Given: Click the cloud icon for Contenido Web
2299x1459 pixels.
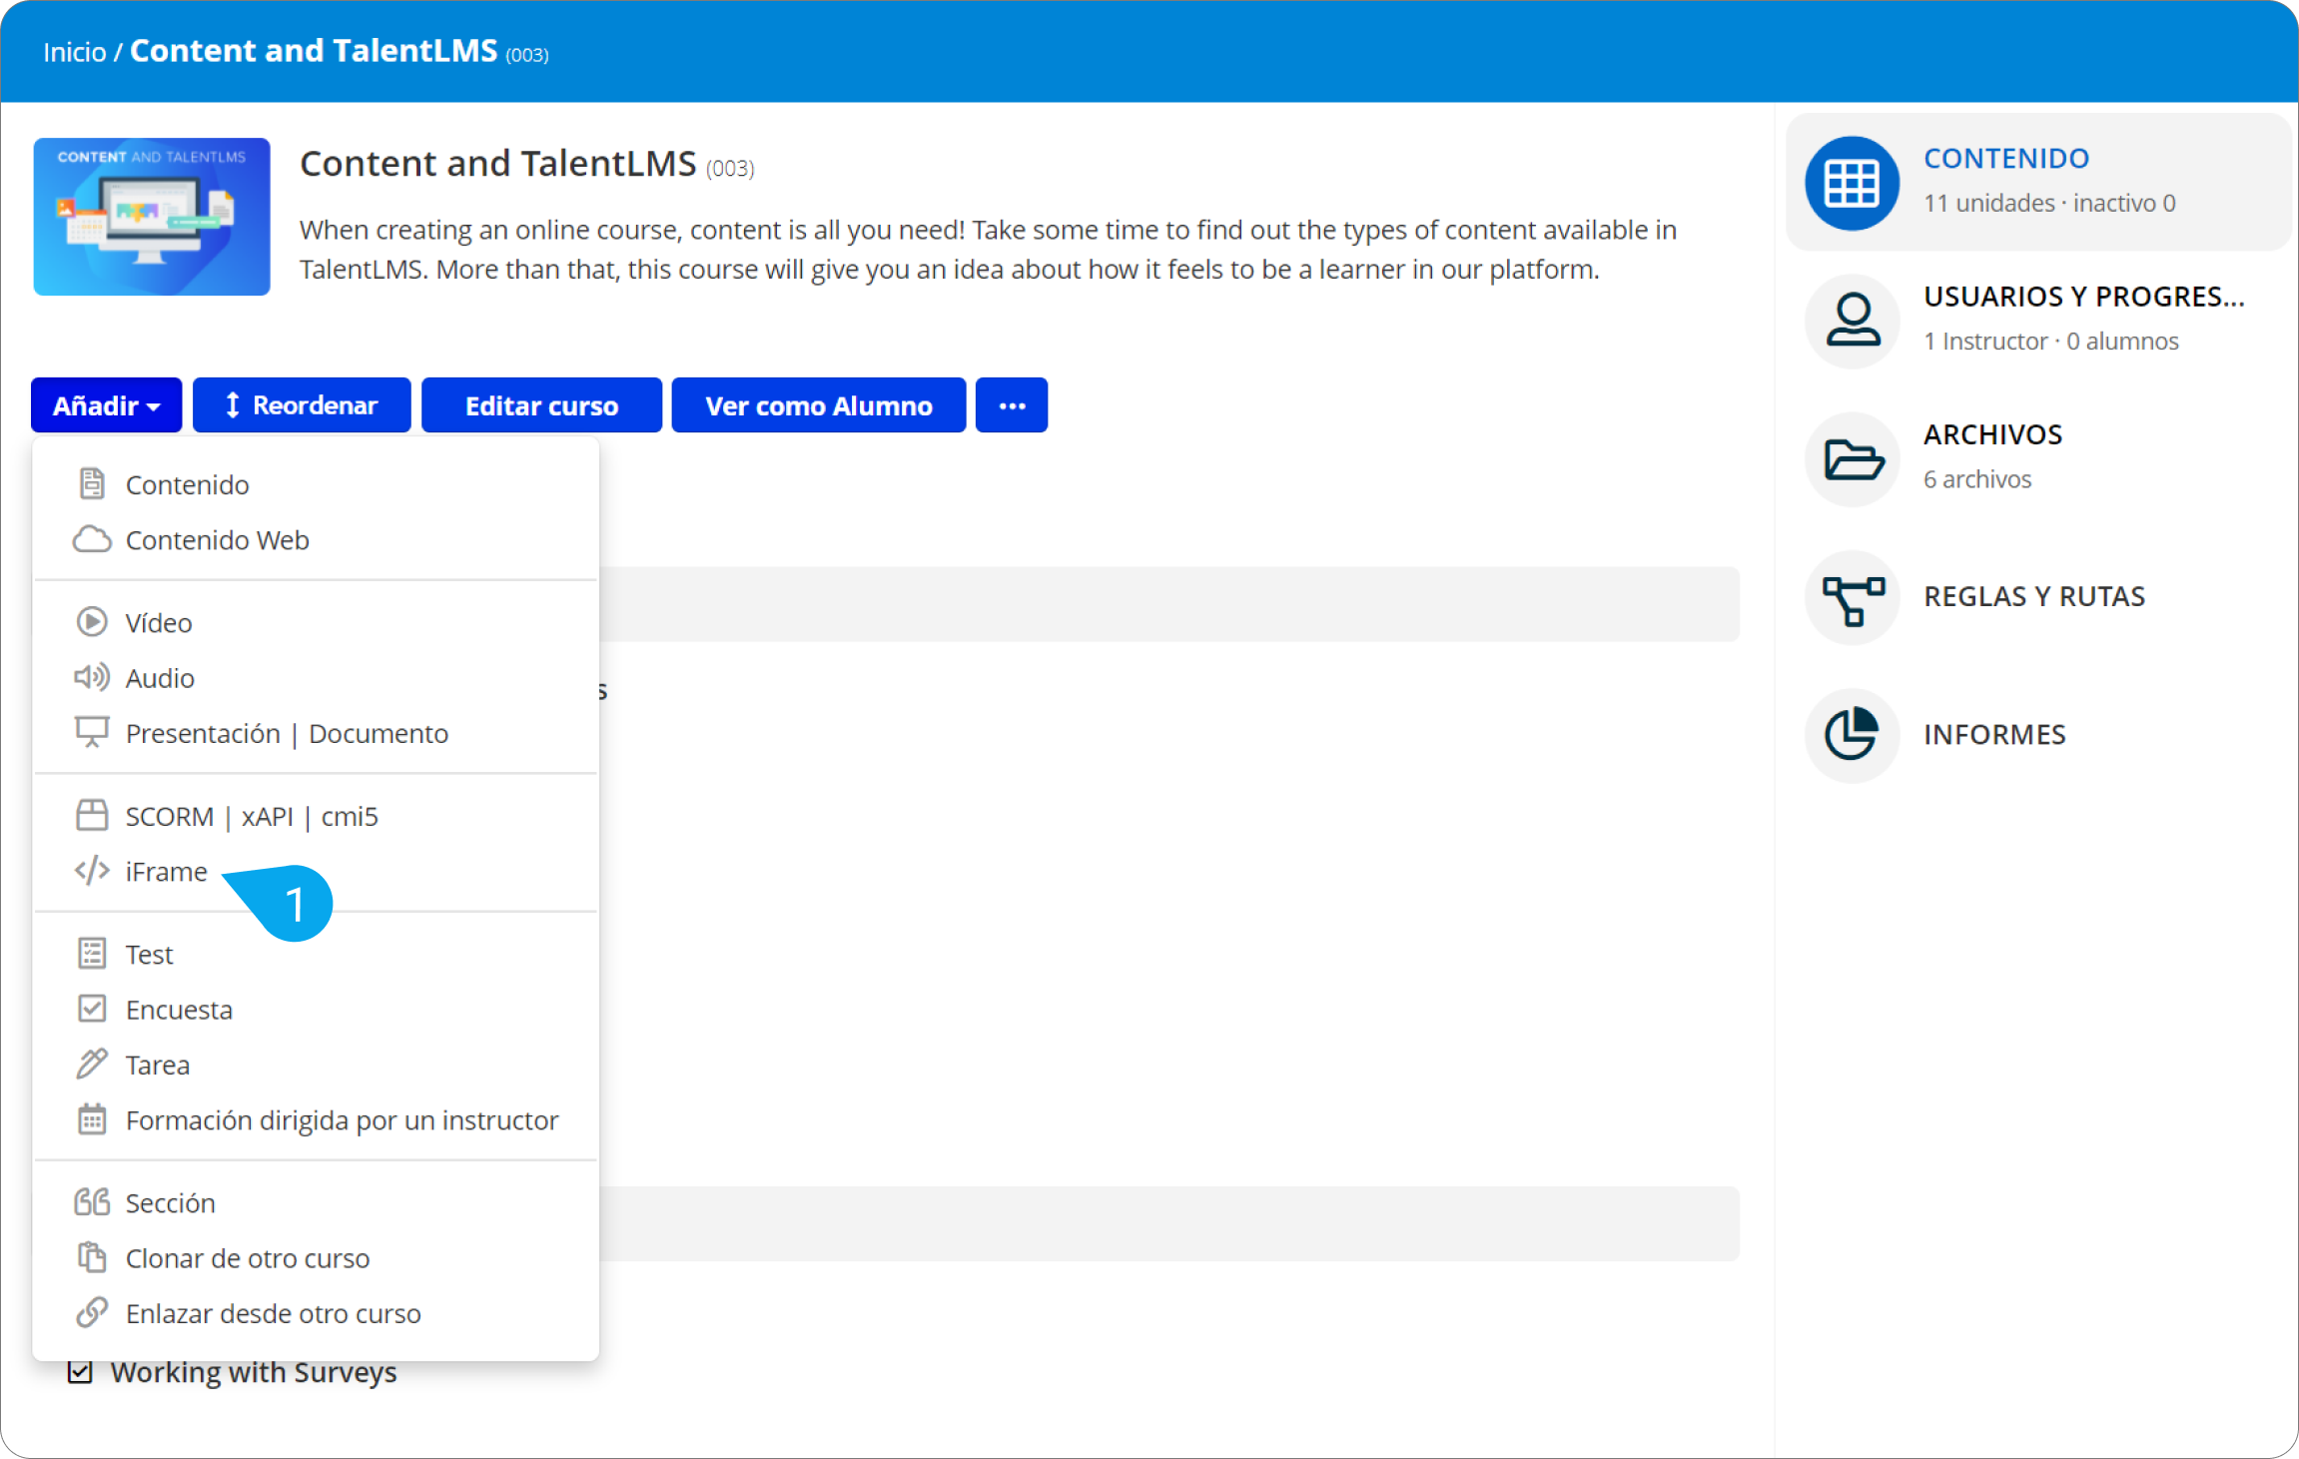Looking at the screenshot, I should pos(92,539).
